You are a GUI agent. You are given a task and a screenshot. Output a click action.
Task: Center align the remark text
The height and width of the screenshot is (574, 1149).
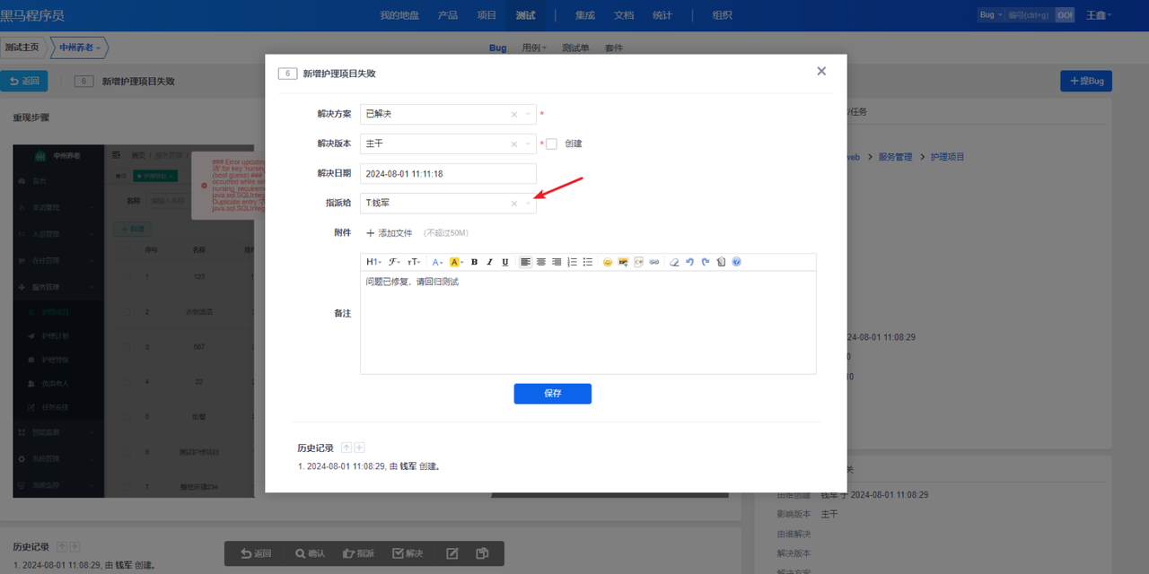541,262
